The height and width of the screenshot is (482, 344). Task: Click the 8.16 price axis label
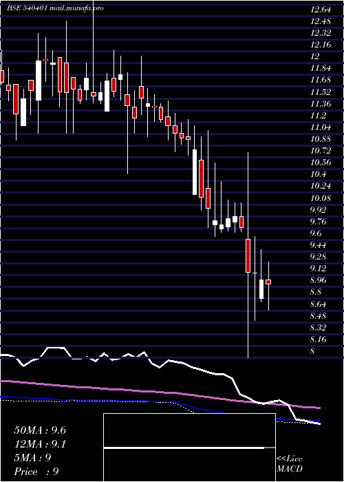(x=319, y=339)
